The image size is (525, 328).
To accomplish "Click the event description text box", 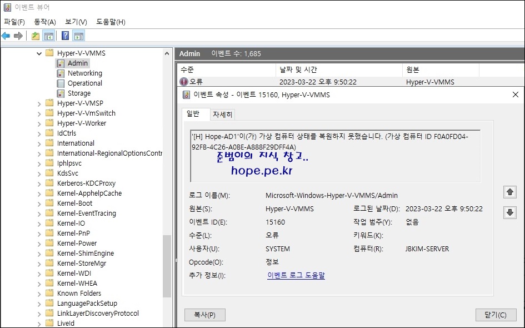I will 335,156.
